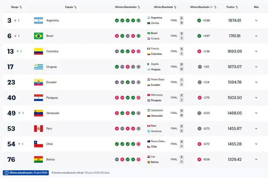The height and width of the screenshot is (178, 268).
Task: Click the Paraguay flag icon
Action: [39, 98]
